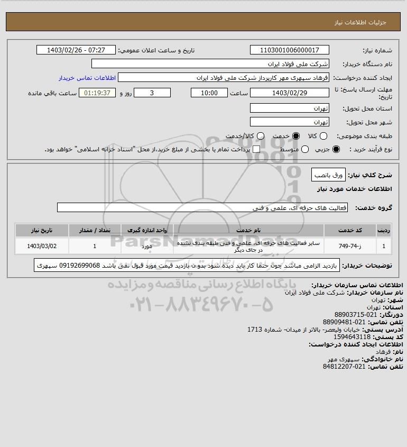Viewport: 407px width, 447px height.
Task: Click the ردیف column header
Action: [384, 230]
